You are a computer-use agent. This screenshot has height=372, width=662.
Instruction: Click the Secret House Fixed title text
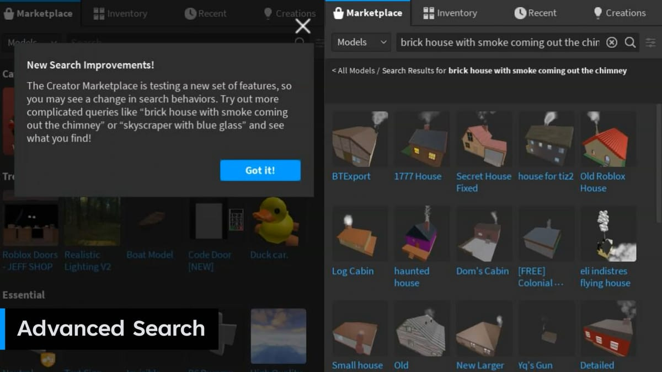(x=484, y=182)
